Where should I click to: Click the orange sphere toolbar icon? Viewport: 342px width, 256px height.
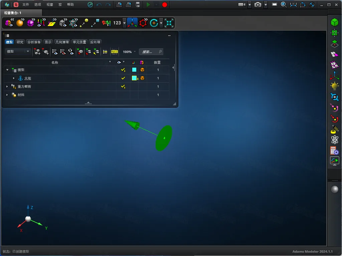click(20, 23)
